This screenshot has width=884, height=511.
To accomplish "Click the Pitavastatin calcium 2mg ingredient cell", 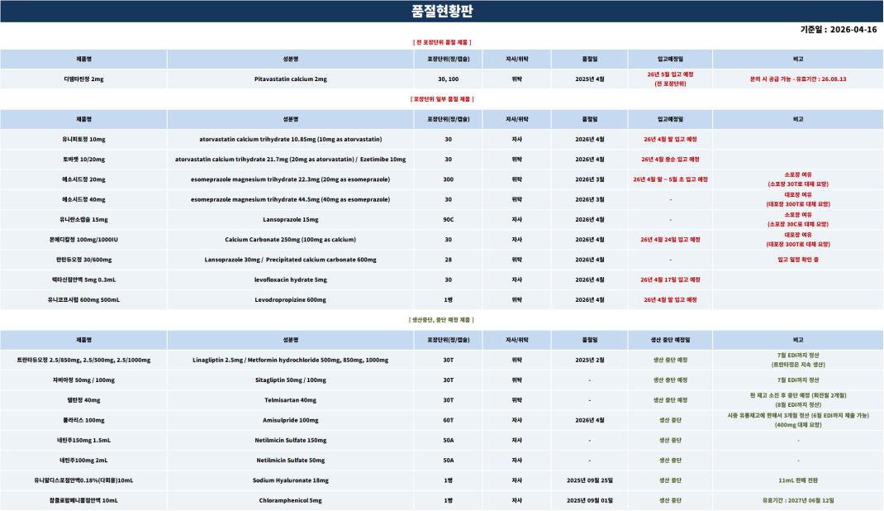I will click(290, 79).
